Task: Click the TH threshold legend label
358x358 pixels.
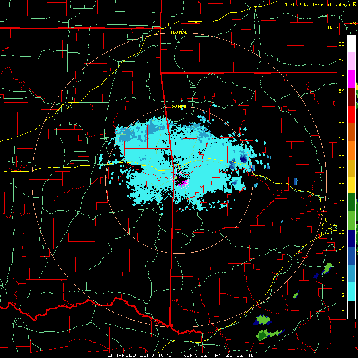Action: tap(342, 311)
